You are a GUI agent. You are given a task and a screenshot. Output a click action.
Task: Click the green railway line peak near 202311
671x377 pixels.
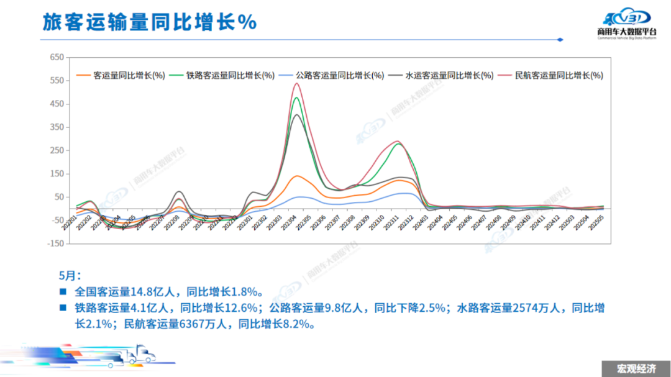tap(398, 144)
